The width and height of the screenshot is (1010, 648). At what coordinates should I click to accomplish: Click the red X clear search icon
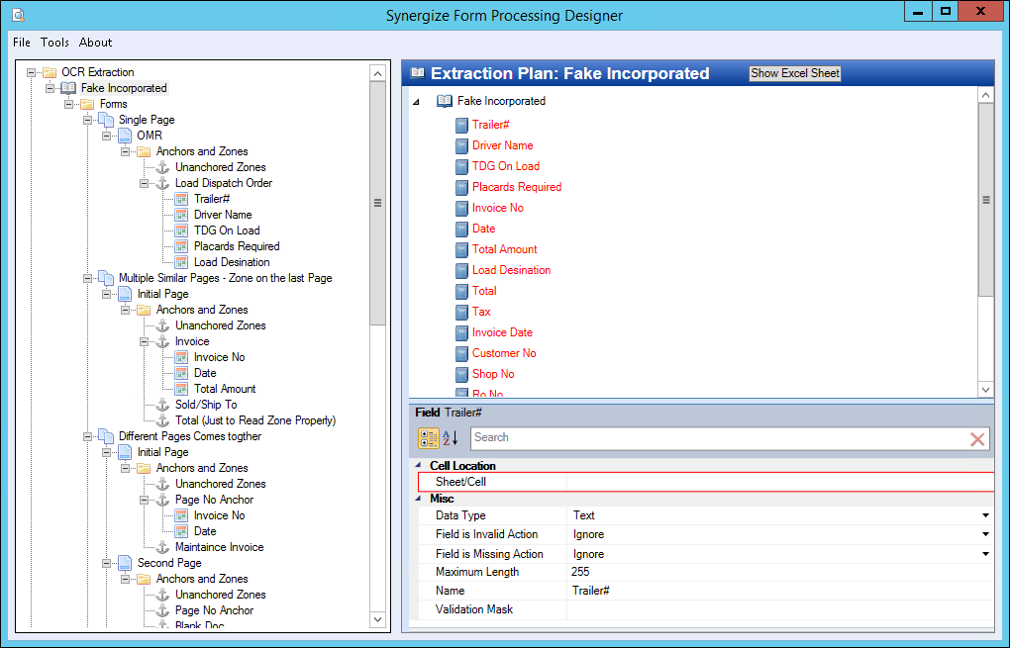(x=977, y=438)
